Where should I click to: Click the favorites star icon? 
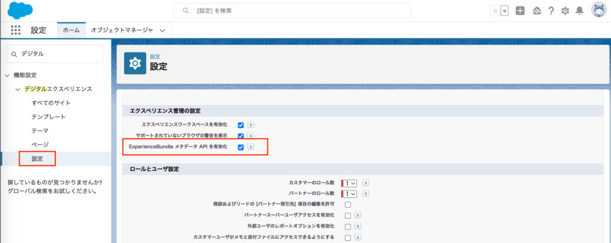pyautogui.click(x=495, y=11)
